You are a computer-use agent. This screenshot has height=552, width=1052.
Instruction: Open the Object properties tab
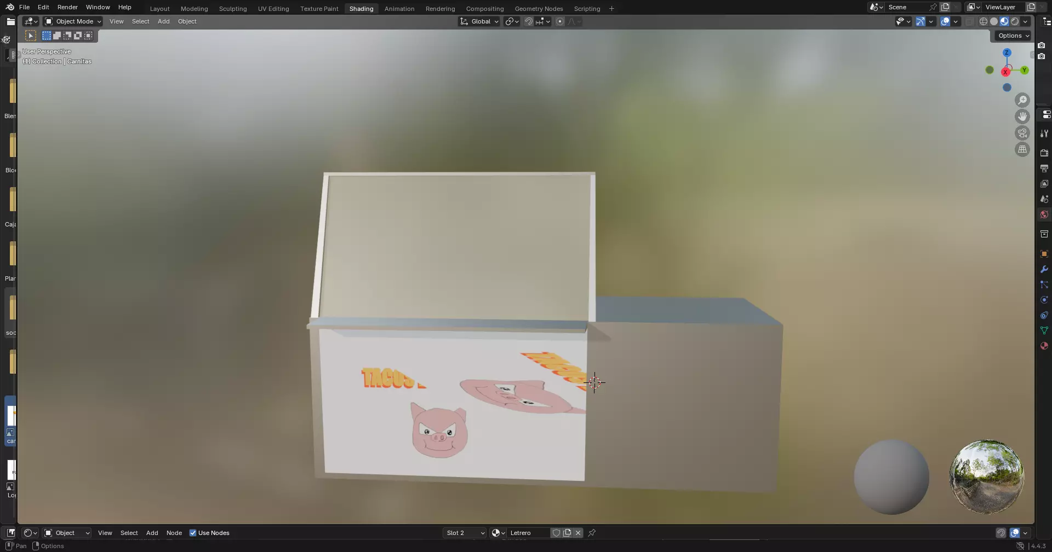tap(1044, 254)
